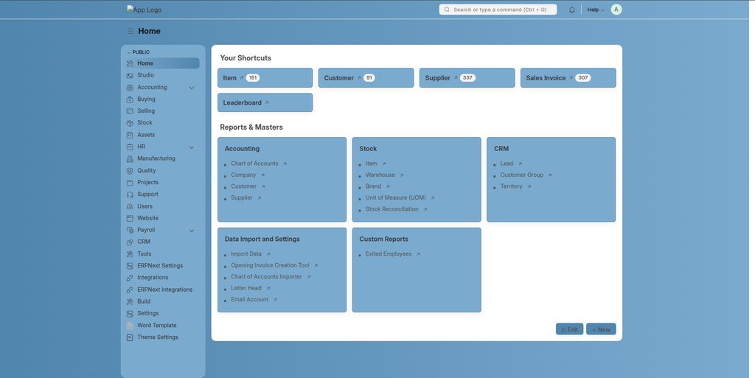Open Lead link under CRM
The height and width of the screenshot is (378, 755).
[x=507, y=164]
